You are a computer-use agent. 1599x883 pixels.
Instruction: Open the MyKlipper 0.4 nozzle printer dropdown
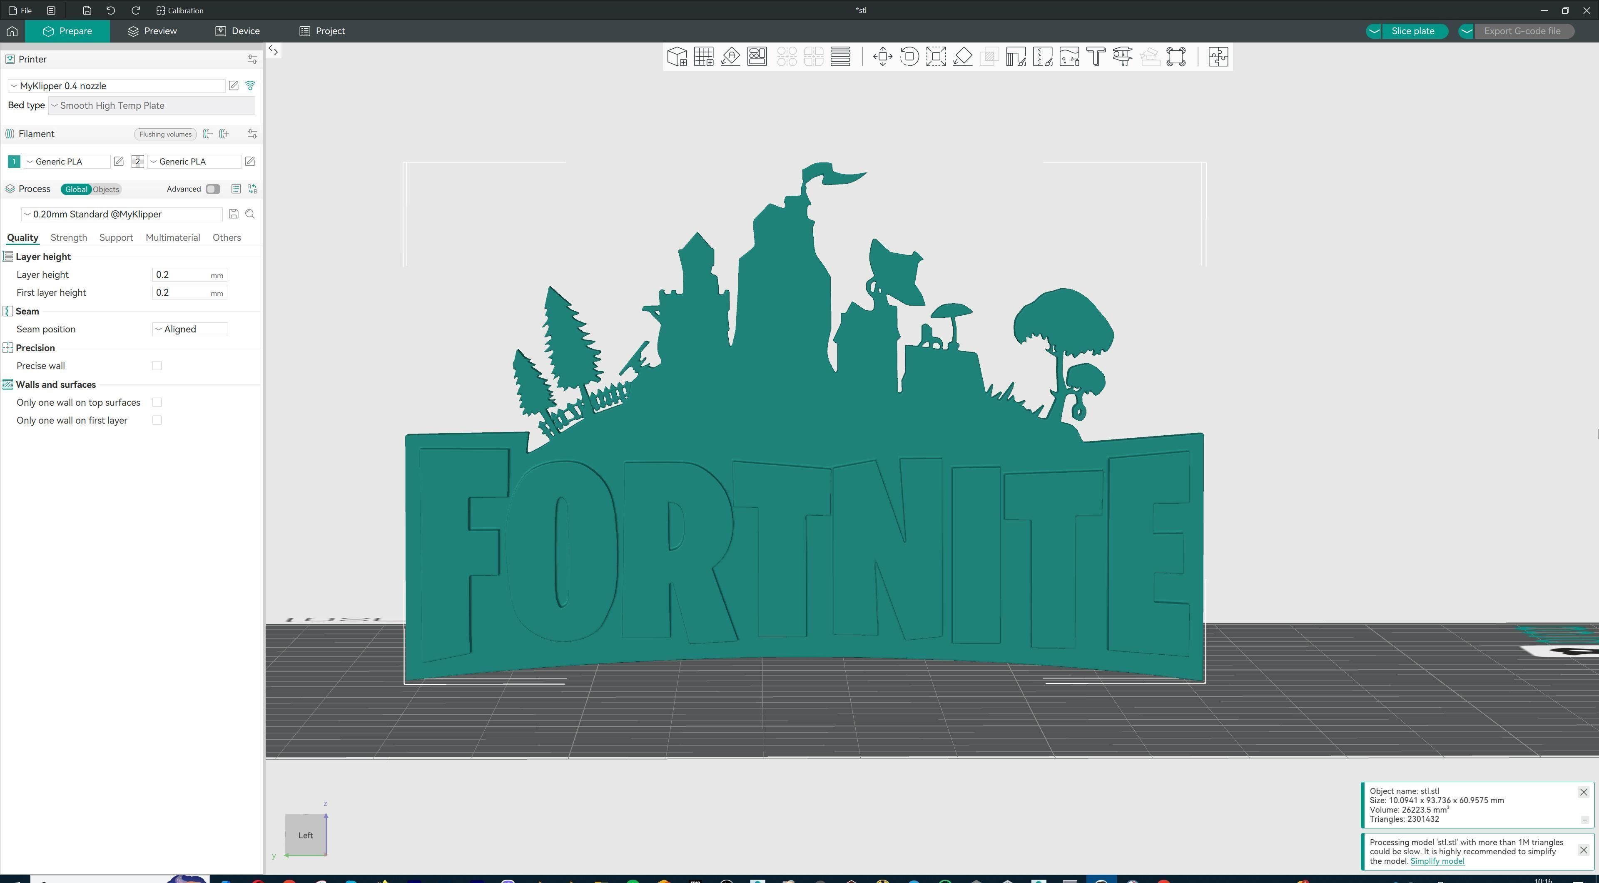[x=117, y=86]
